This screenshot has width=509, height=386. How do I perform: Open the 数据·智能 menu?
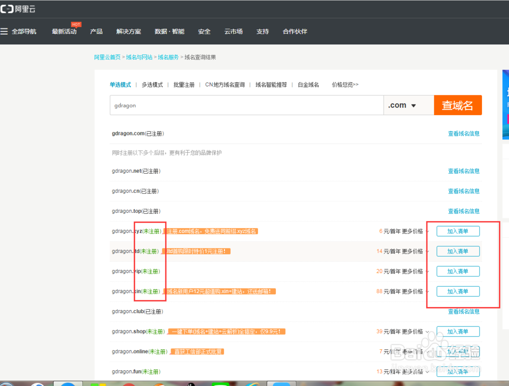click(169, 32)
